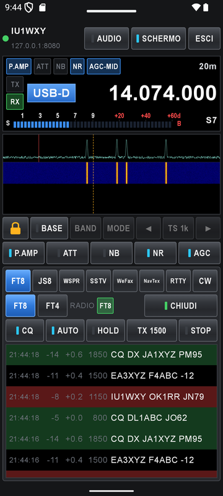
Task: Toggle the CQ button
Action: (25, 330)
